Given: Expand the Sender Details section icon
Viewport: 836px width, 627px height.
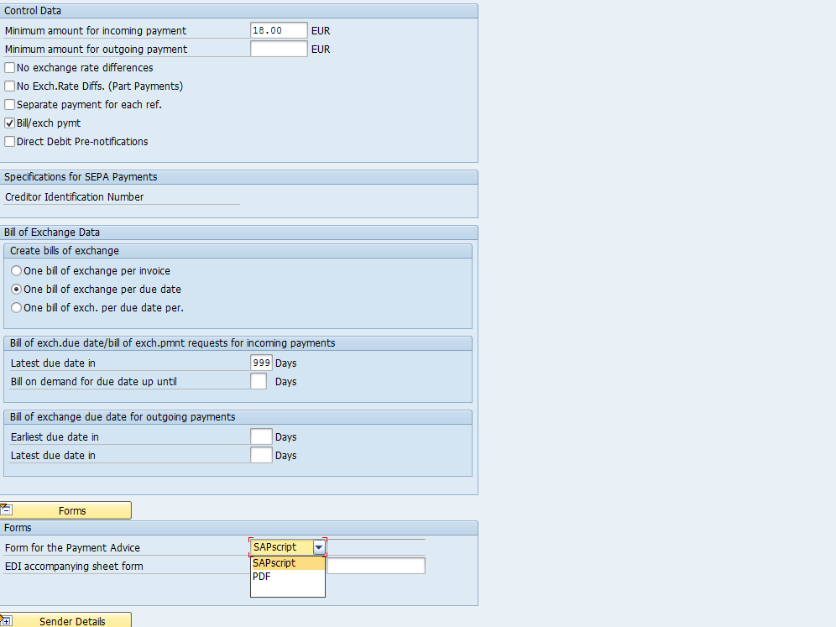Looking at the screenshot, I should 6,620.
